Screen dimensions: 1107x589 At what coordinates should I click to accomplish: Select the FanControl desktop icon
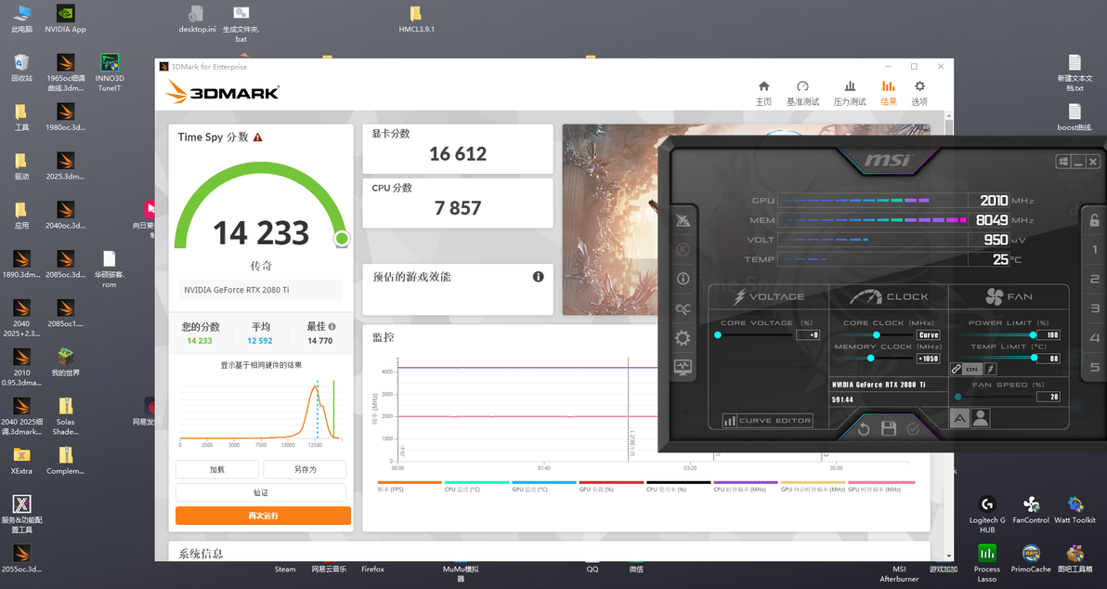1031,510
